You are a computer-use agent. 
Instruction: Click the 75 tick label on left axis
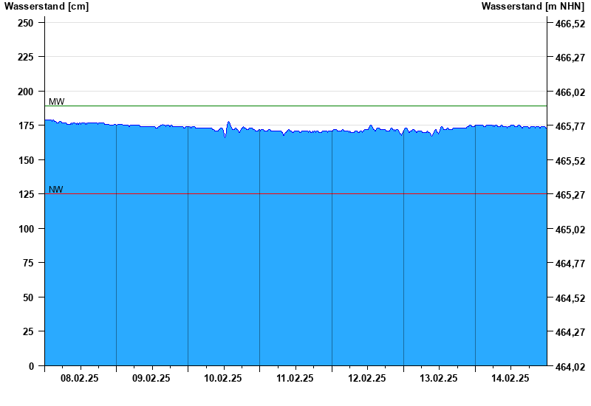pos(28,263)
